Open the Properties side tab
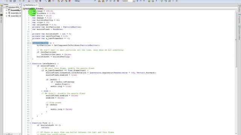Screen dimensions: 241x135 pos(239,19)
